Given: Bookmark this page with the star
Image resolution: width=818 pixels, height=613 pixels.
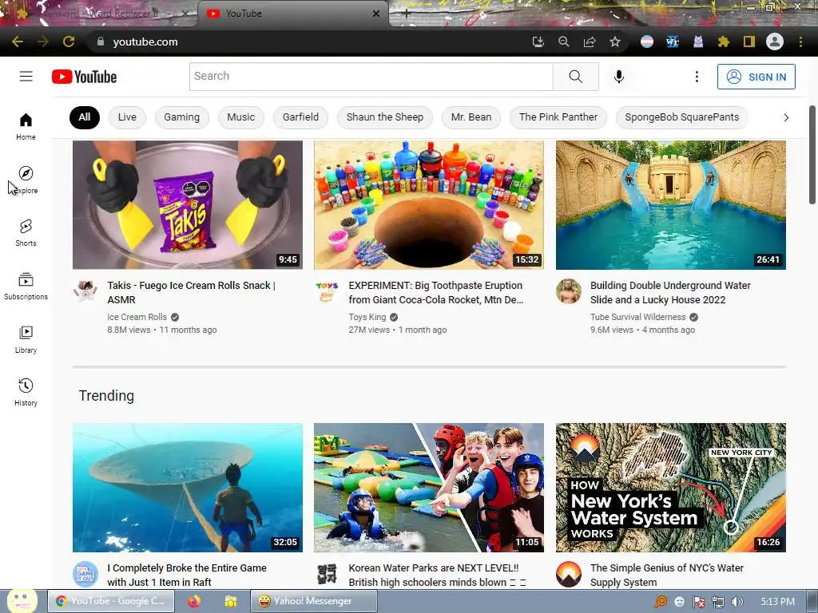Looking at the screenshot, I should coord(615,42).
